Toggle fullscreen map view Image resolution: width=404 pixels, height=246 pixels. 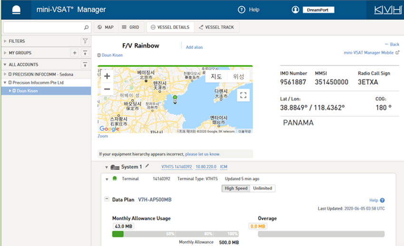coord(243,95)
